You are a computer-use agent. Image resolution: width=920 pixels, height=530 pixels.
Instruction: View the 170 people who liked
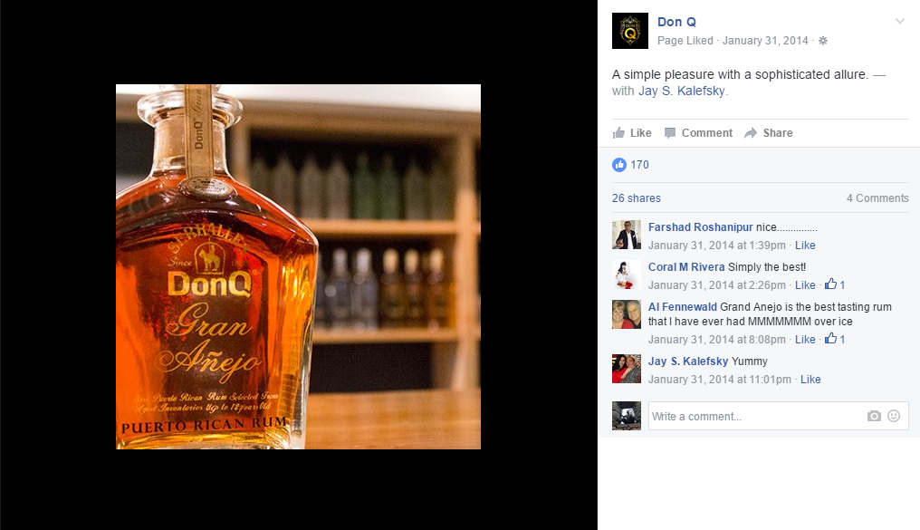639,165
